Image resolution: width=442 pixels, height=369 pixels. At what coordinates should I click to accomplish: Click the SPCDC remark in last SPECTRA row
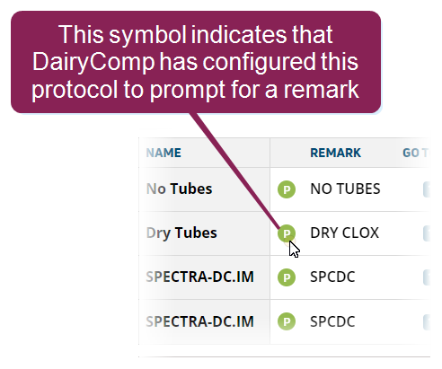pos(332,321)
